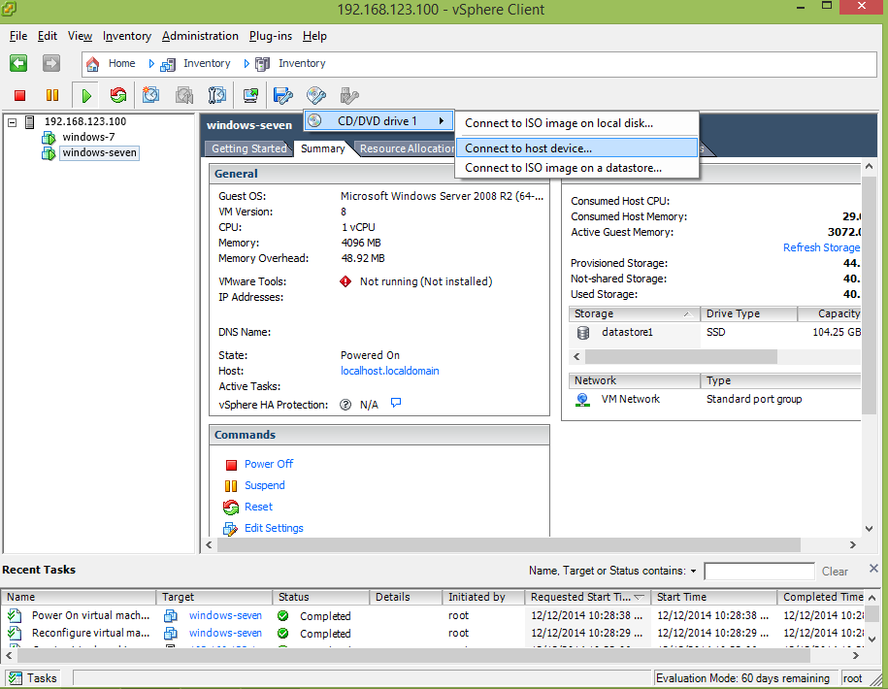Open the Plug-ins menu
Viewport: 888px width, 689px height.
[271, 36]
